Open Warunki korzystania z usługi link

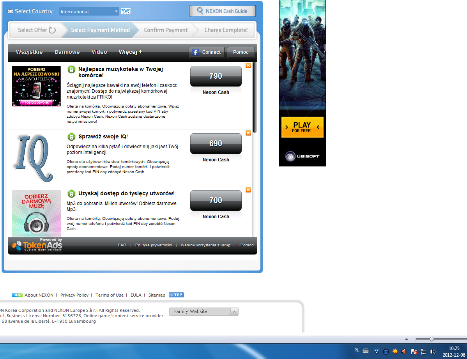(206, 245)
